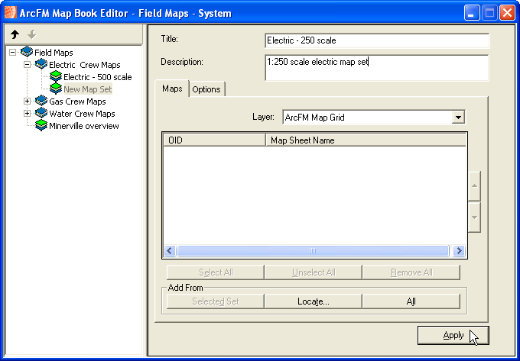Open the Layer dropdown arrow

458,117
